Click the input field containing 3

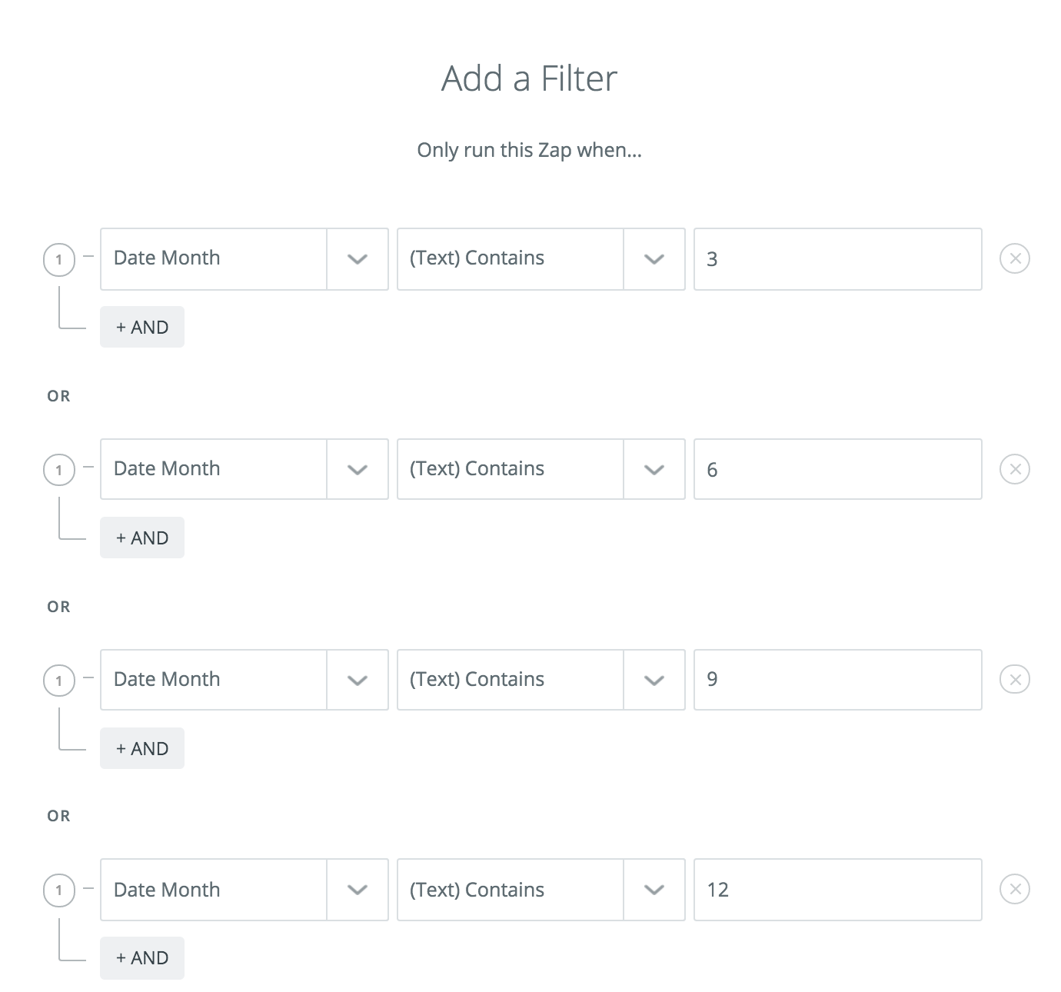837,259
